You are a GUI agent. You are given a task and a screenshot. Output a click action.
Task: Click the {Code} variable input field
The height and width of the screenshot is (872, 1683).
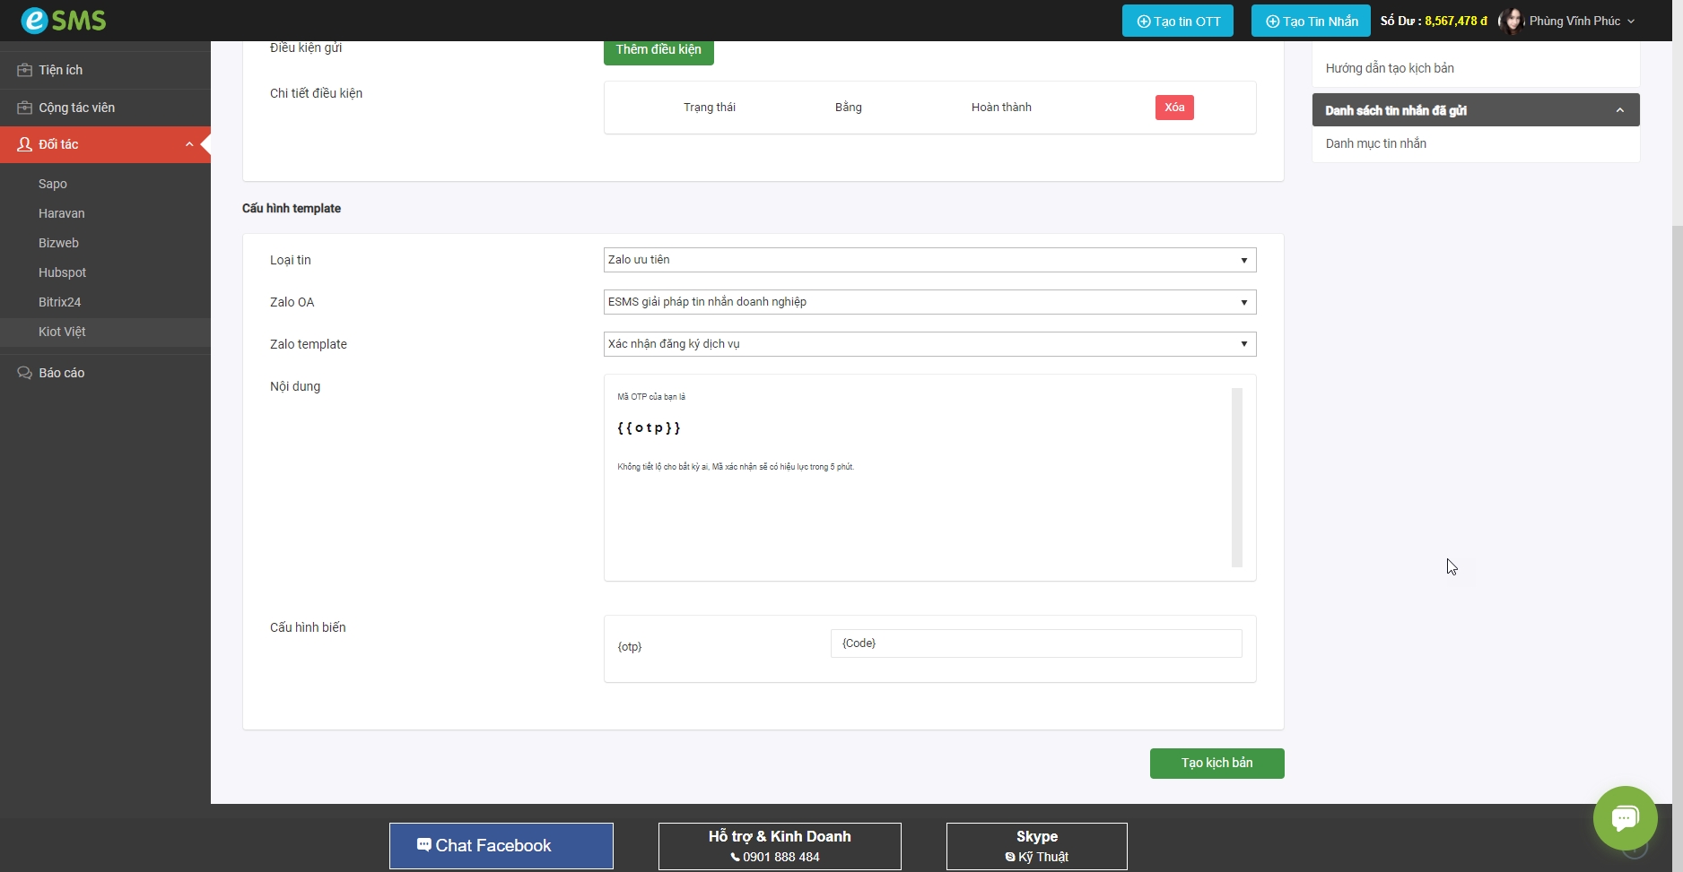click(1035, 643)
